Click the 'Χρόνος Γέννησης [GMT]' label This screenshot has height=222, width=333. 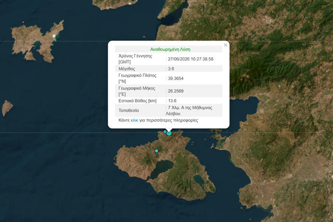[x=135, y=59]
